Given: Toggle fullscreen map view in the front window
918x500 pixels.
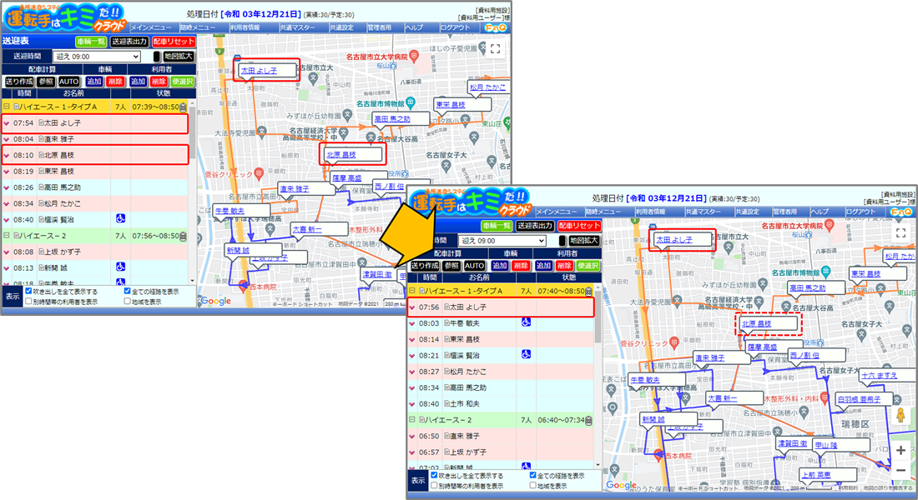Looking at the screenshot, I should click(x=900, y=232).
